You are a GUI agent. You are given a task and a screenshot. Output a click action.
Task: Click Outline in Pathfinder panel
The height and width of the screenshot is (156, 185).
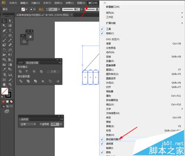click(50, 81)
